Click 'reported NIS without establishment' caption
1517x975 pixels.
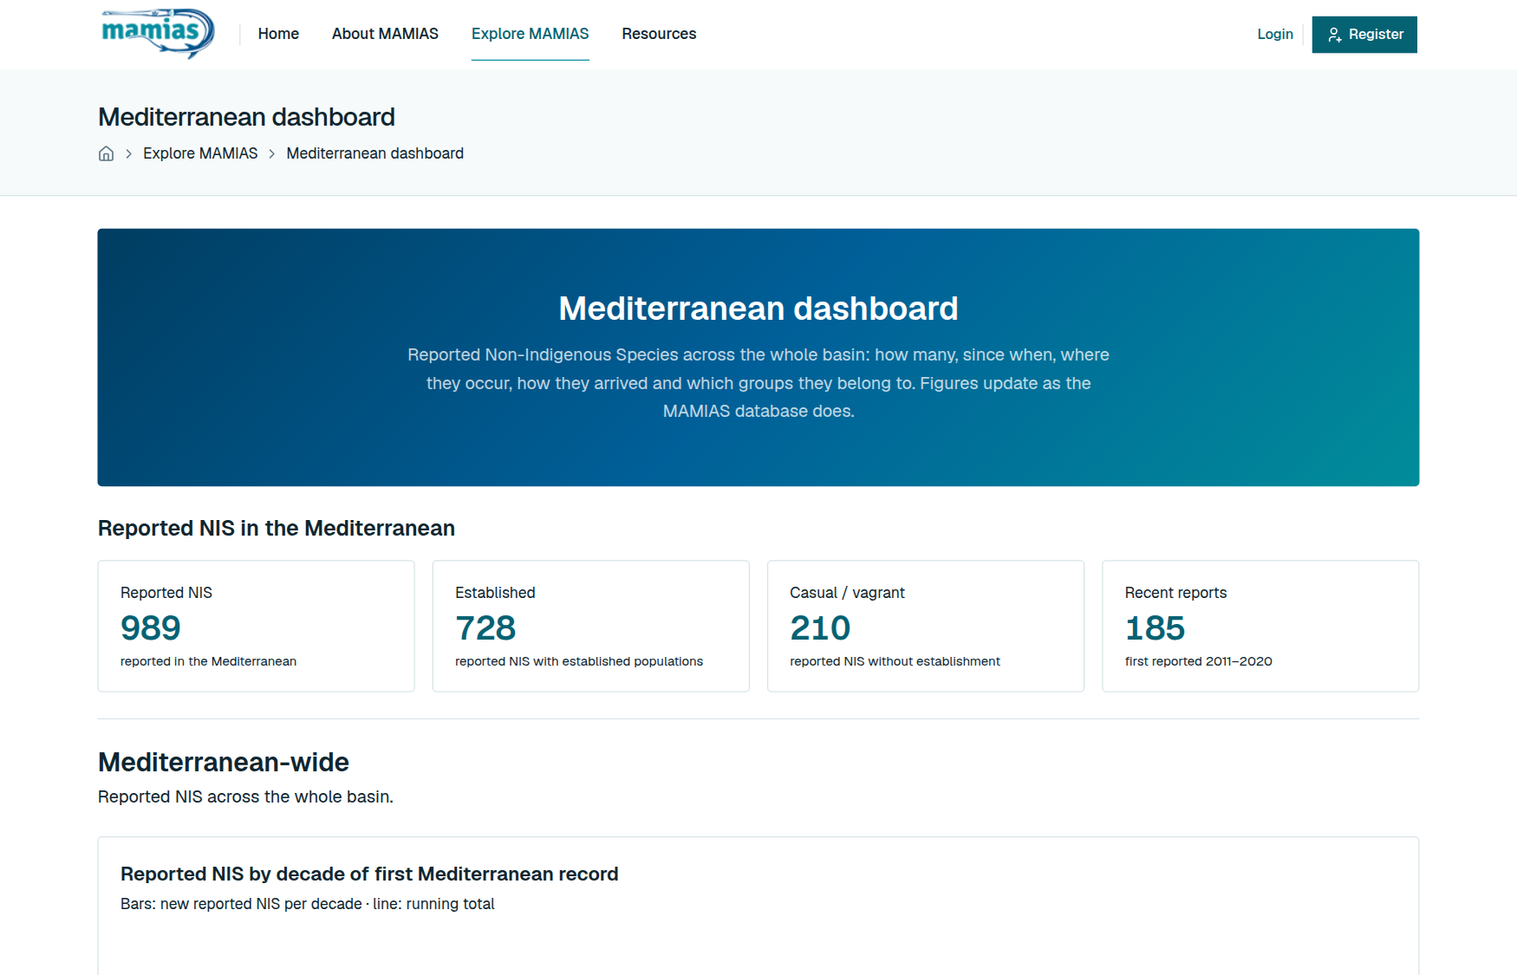[895, 661]
